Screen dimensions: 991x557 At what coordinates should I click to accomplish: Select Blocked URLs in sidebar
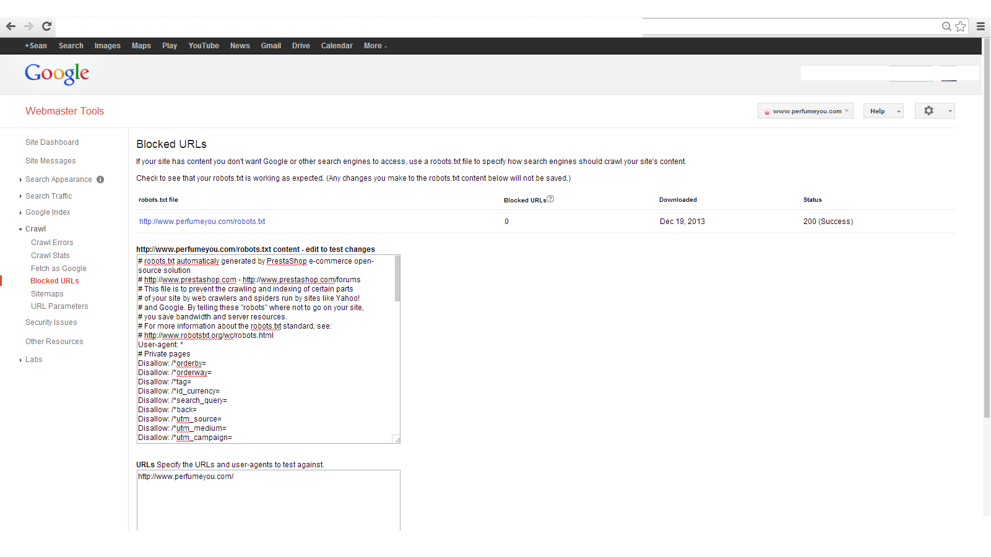(x=54, y=281)
